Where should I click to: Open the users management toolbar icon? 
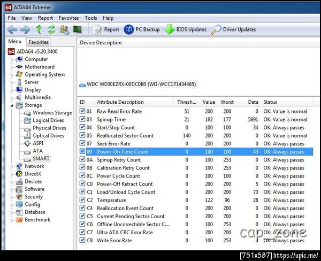64,29
